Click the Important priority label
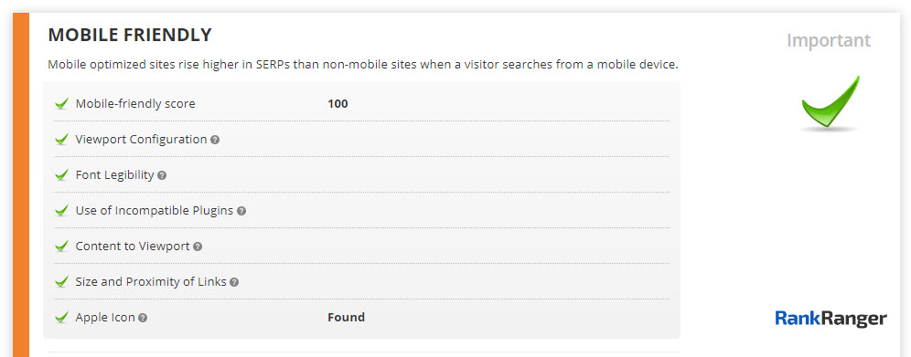911x357 pixels. pyautogui.click(x=829, y=40)
